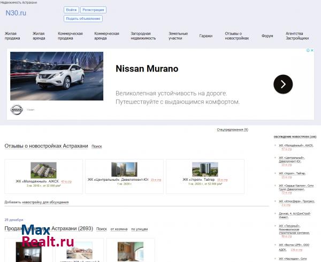This screenshot has width=321, height=262.
Task: Click Поиск next to Продажа недвижимости
Action: (x=102, y=229)
